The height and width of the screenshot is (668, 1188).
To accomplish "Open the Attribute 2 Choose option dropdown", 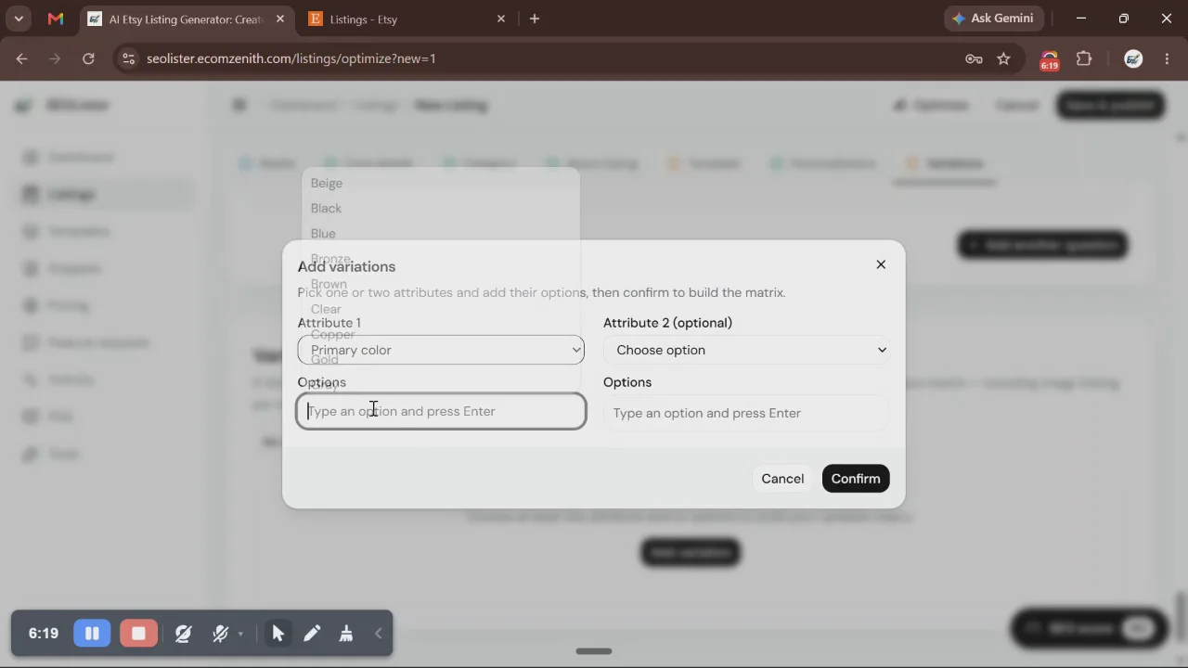I will (747, 350).
